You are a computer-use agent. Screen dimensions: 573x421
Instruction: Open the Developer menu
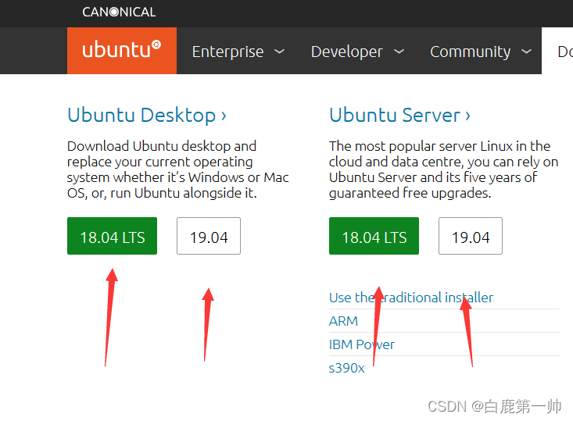(x=347, y=52)
